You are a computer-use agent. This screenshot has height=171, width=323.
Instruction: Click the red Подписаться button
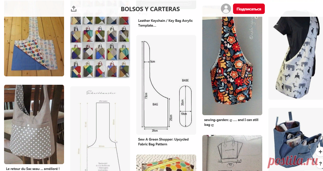pyautogui.click(x=249, y=9)
